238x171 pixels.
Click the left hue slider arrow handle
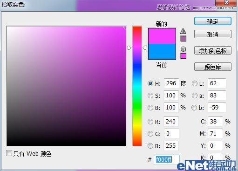129,48
